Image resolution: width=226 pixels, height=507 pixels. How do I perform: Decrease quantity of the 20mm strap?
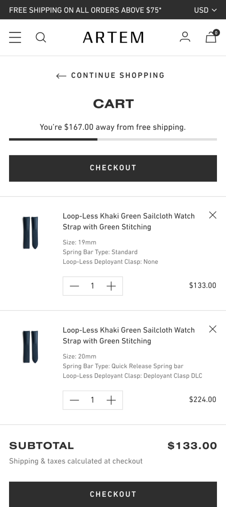point(75,400)
